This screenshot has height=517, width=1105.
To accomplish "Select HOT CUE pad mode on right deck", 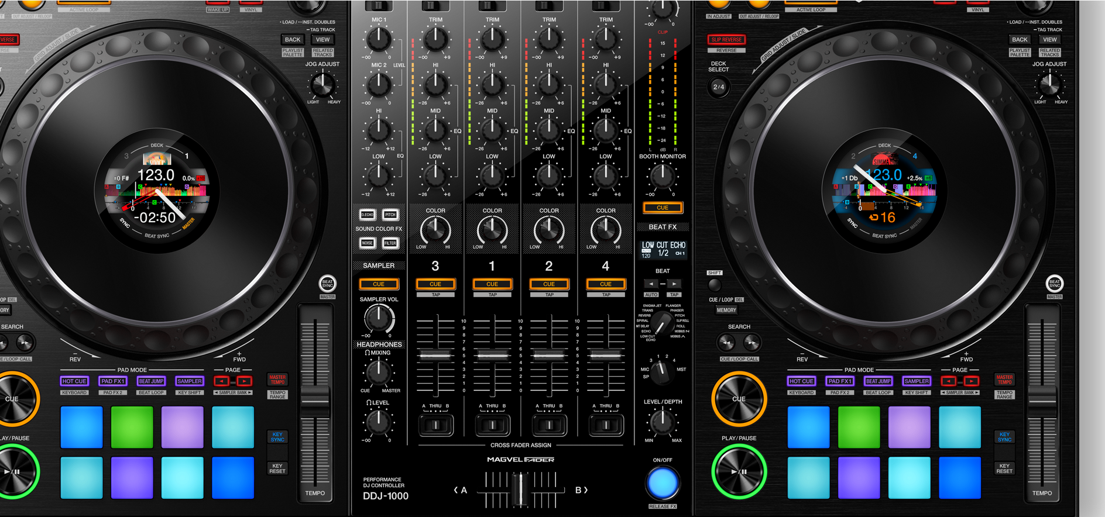I will 801,381.
